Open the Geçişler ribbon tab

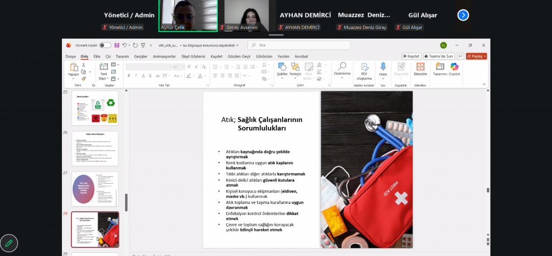pos(140,56)
